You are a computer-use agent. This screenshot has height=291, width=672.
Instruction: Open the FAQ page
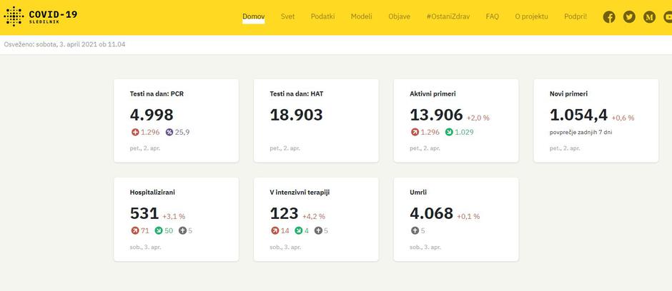pyautogui.click(x=492, y=16)
